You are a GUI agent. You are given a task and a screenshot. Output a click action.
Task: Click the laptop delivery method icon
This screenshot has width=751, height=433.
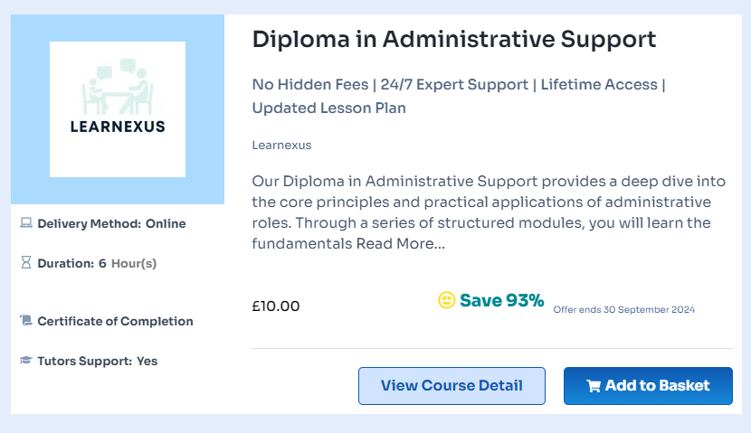(26, 223)
